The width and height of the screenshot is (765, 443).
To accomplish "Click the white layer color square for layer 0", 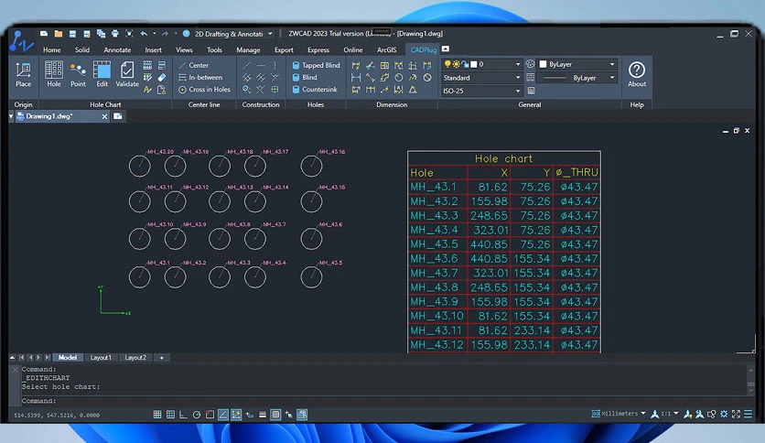I will (473, 64).
